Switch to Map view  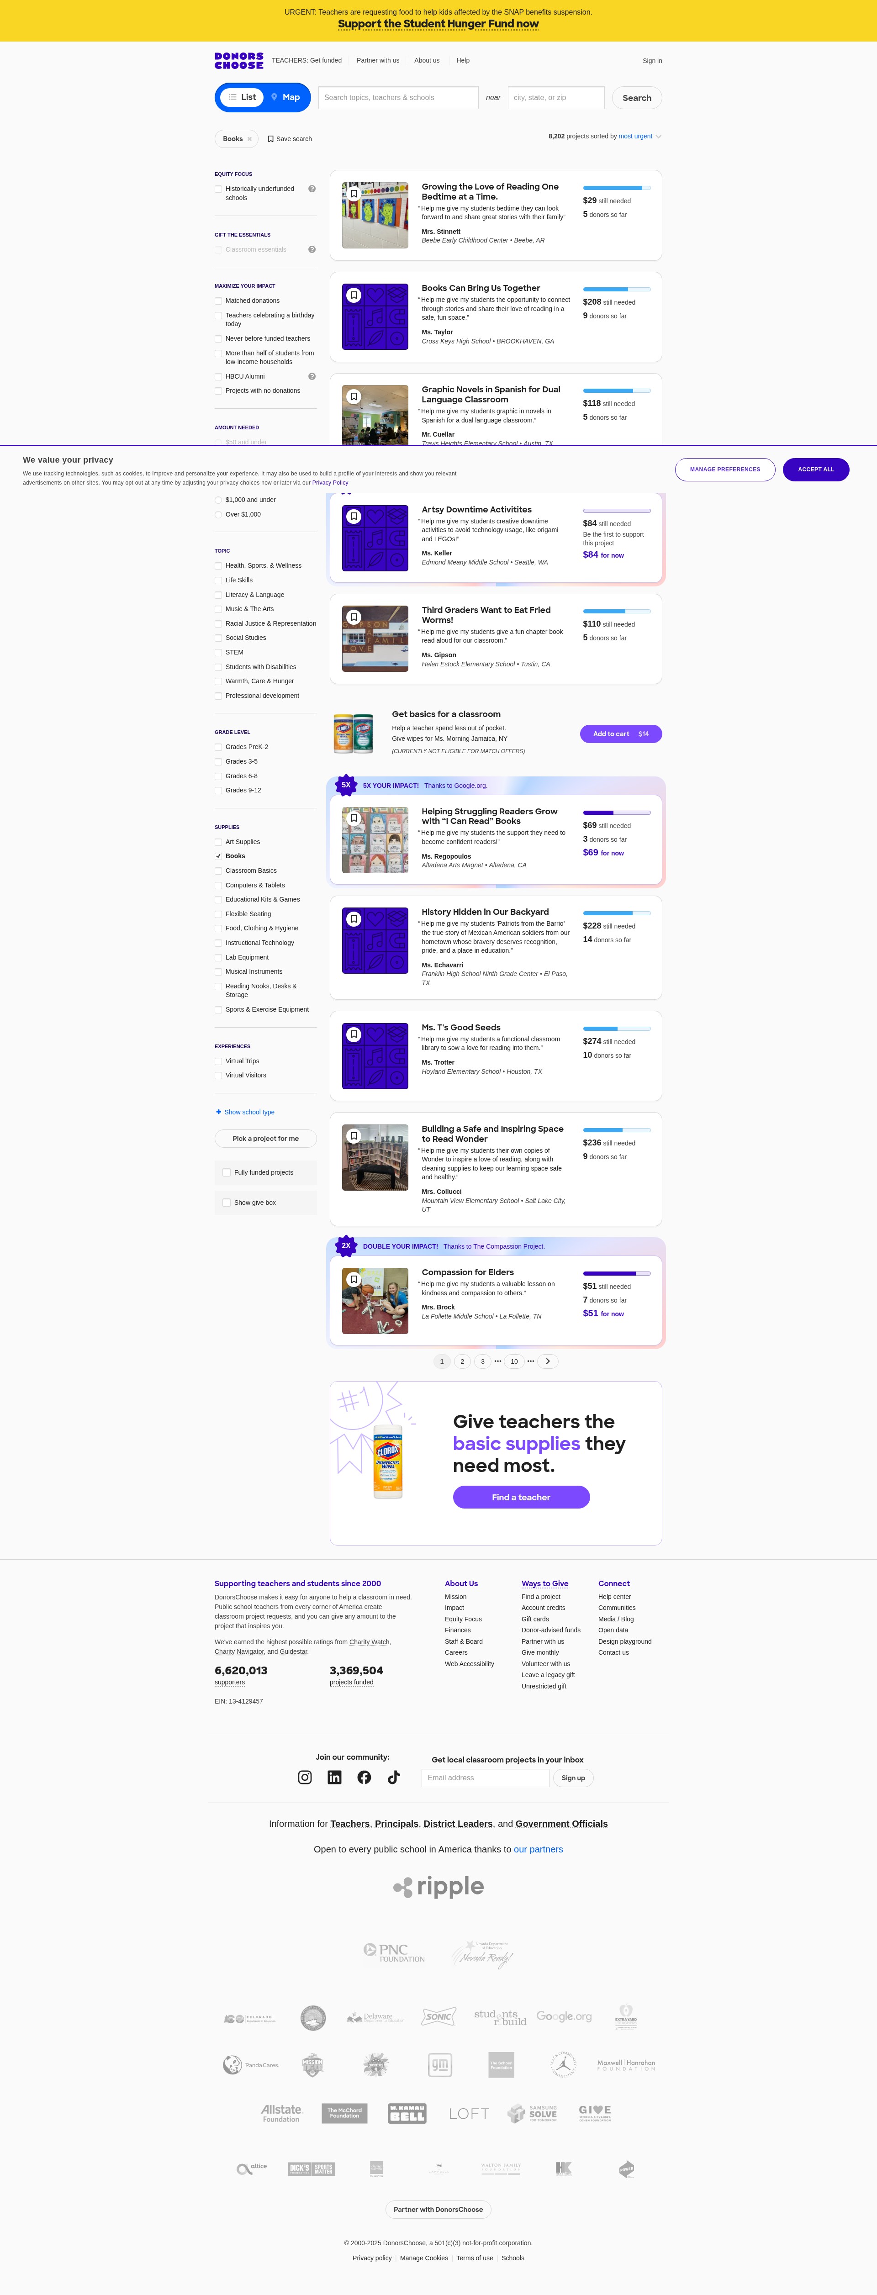click(x=285, y=97)
